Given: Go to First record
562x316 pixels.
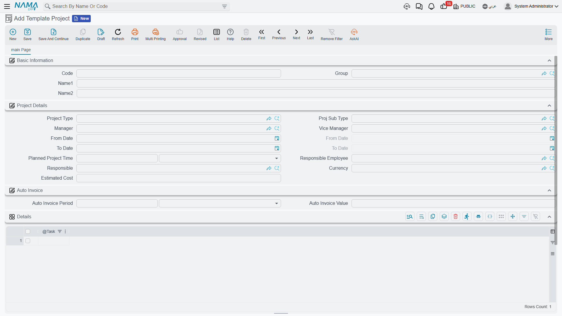Looking at the screenshot, I should tap(262, 34).
